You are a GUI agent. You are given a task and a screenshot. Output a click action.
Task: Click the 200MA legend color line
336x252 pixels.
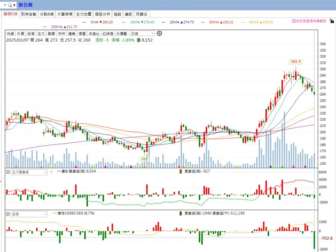coord(44,27)
